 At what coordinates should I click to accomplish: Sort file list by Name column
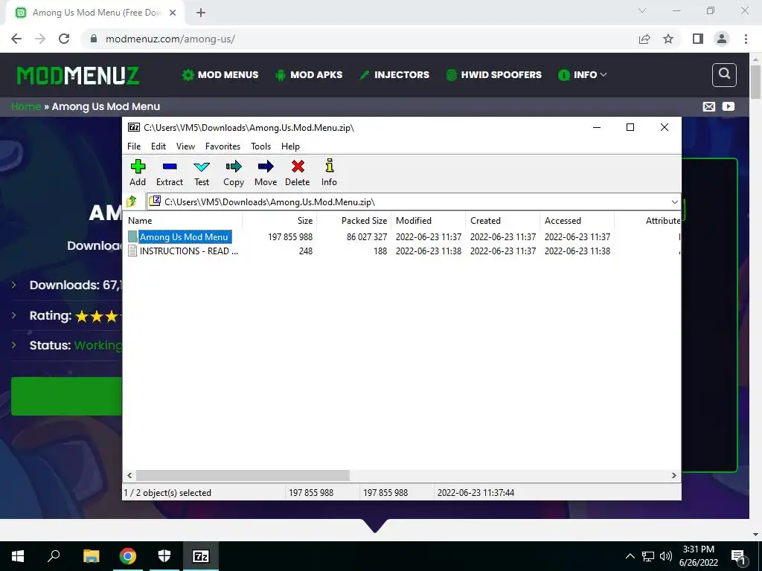point(182,220)
